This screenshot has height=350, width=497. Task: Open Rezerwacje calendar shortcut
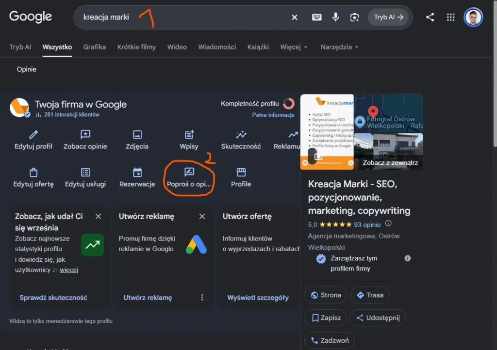pyautogui.click(x=137, y=177)
